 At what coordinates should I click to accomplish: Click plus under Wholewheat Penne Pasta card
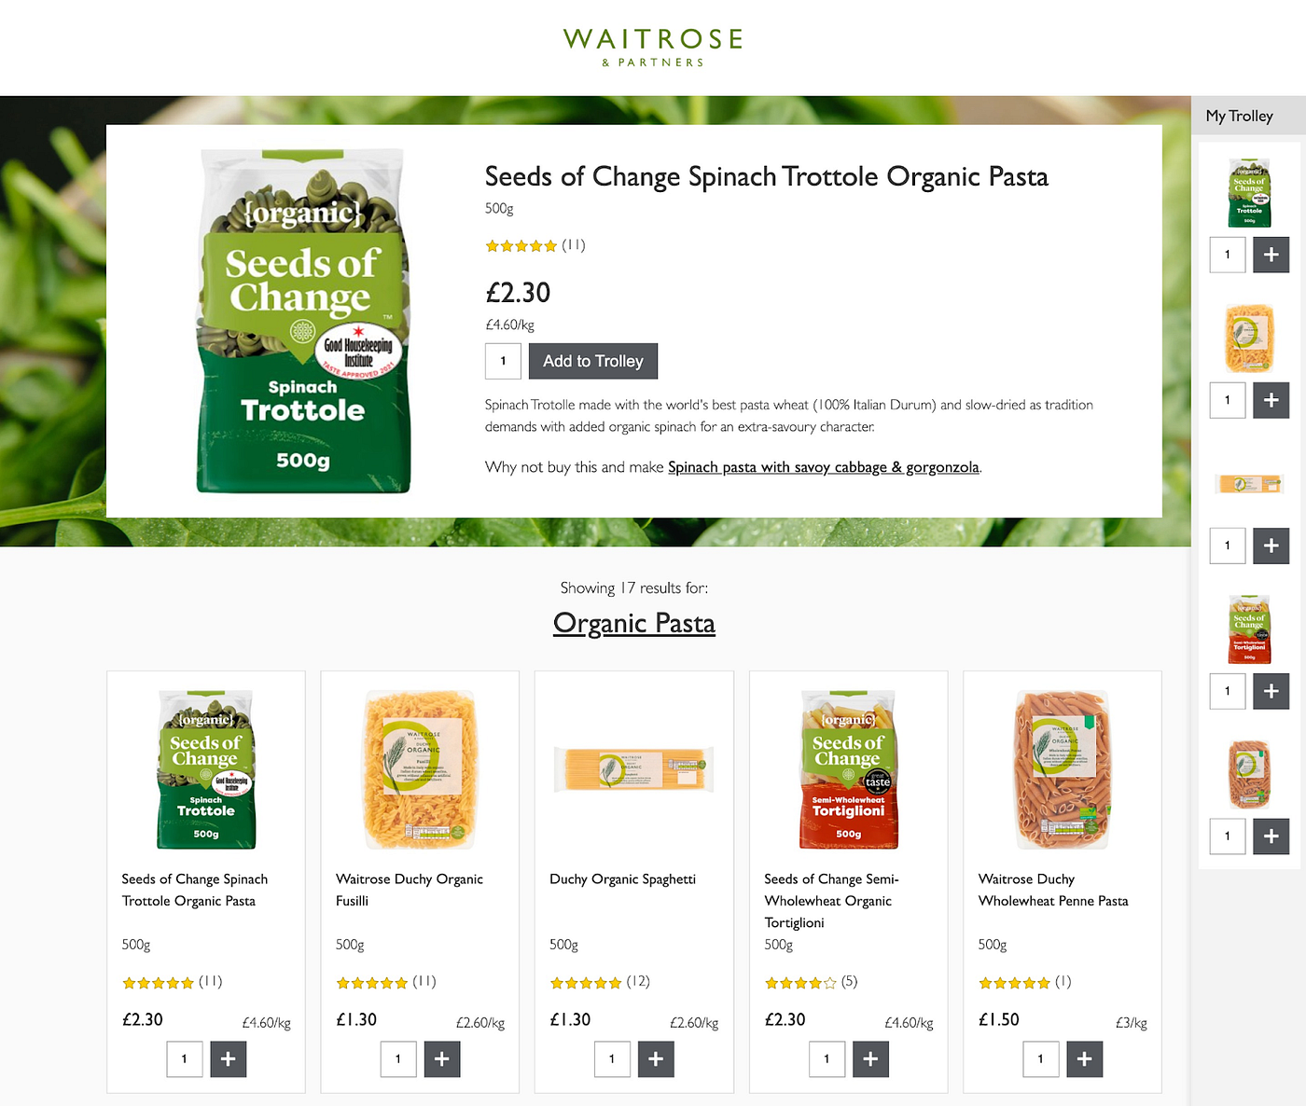[x=1084, y=1058]
